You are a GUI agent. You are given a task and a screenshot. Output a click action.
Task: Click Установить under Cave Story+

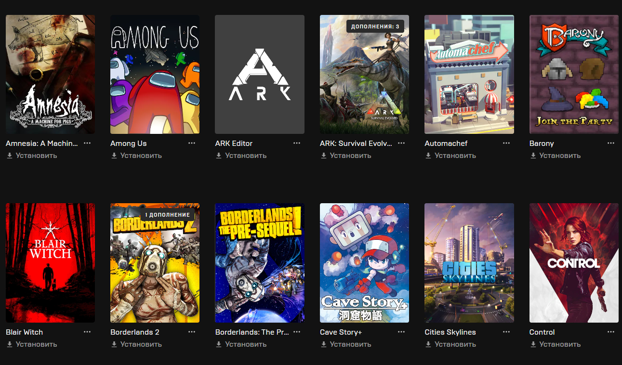click(x=346, y=344)
